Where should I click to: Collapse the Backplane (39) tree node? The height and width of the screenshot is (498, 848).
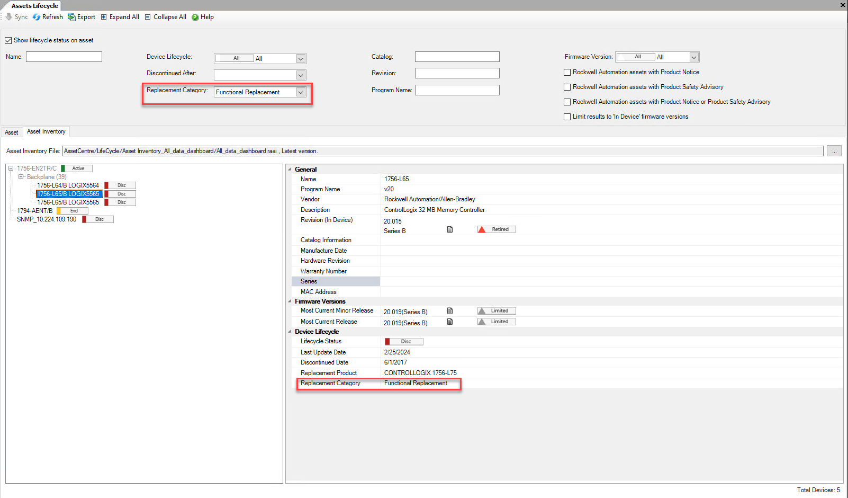pos(21,177)
